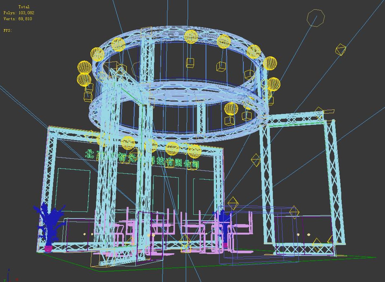Click the FPS label

tap(8, 30)
